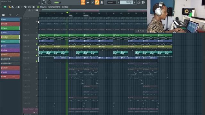Open the (none) dropdown in top toolbar
Screen dimensions: 205x115
pyautogui.click(x=111, y=2)
